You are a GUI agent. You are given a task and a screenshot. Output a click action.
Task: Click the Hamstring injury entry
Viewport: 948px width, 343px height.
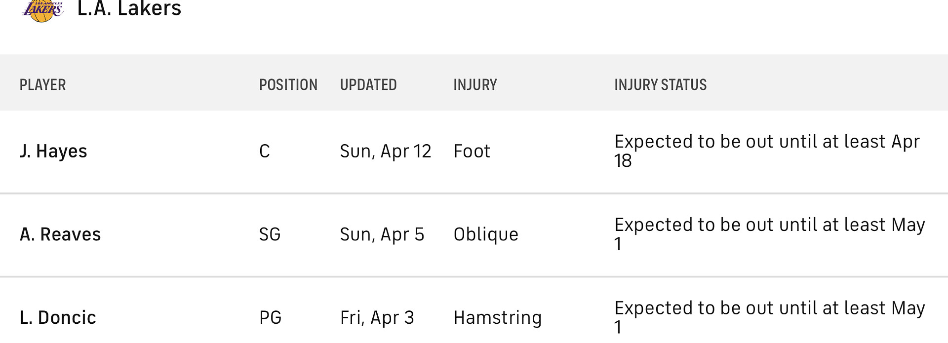(x=497, y=318)
